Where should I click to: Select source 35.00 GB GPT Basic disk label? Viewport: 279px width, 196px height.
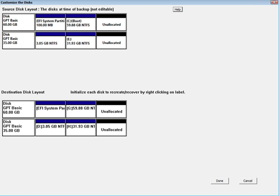coord(19,41)
